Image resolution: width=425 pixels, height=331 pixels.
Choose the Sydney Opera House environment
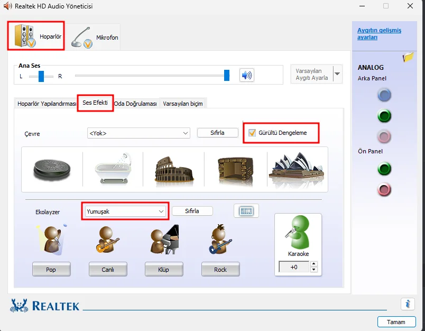pyautogui.click(x=297, y=169)
